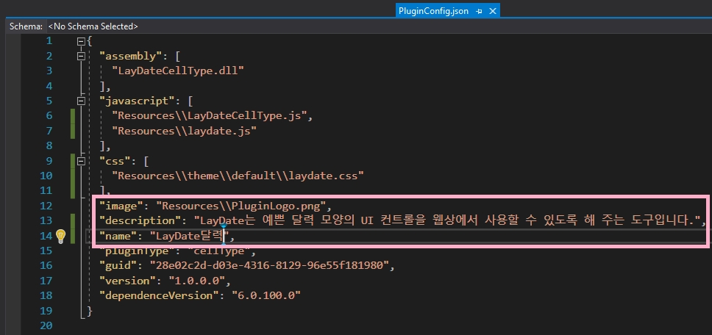Collapse the "css" array block

pos(81,160)
